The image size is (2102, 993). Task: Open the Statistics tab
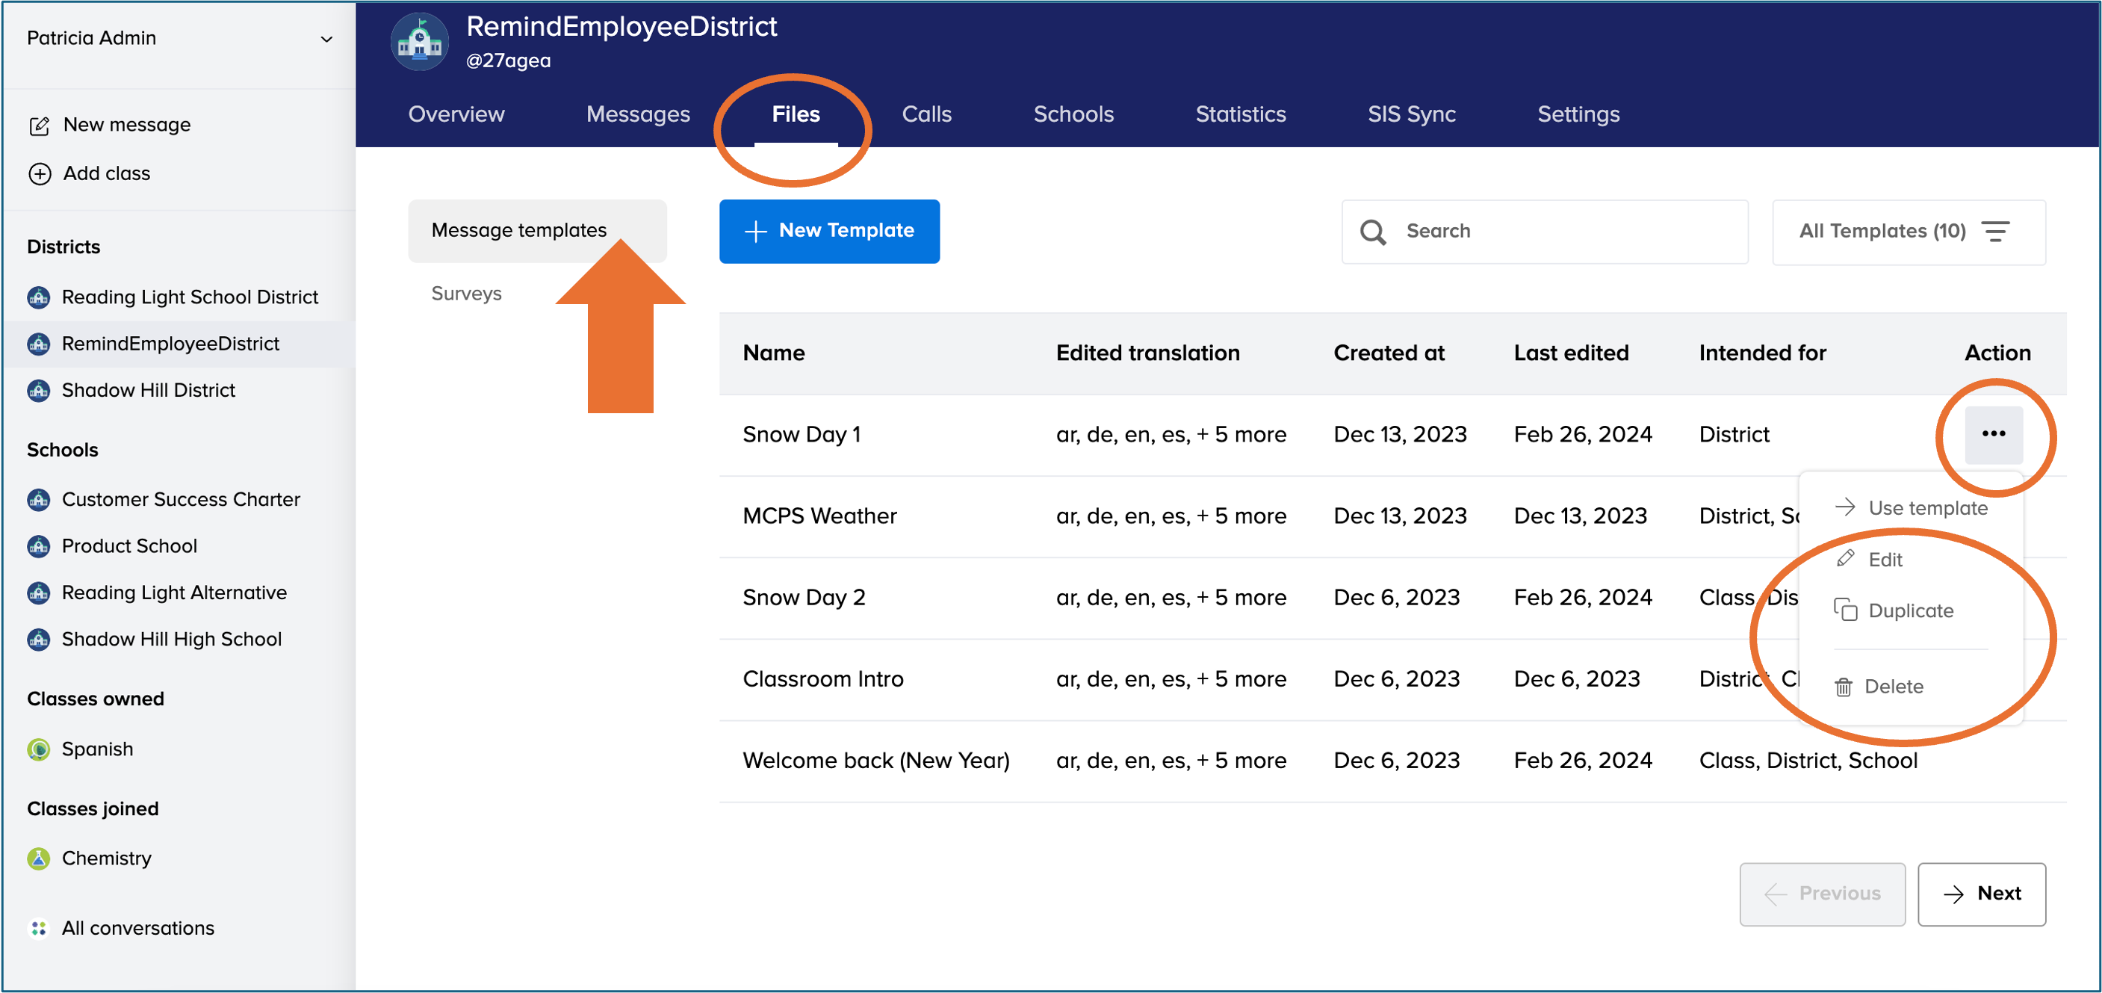1239,114
